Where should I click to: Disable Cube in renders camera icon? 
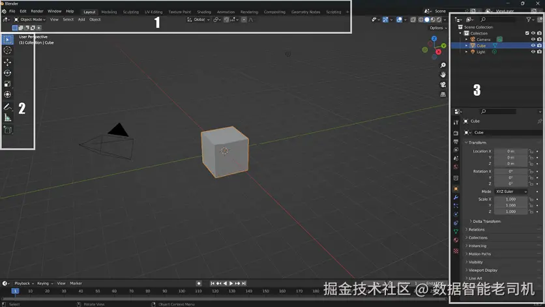(x=539, y=46)
